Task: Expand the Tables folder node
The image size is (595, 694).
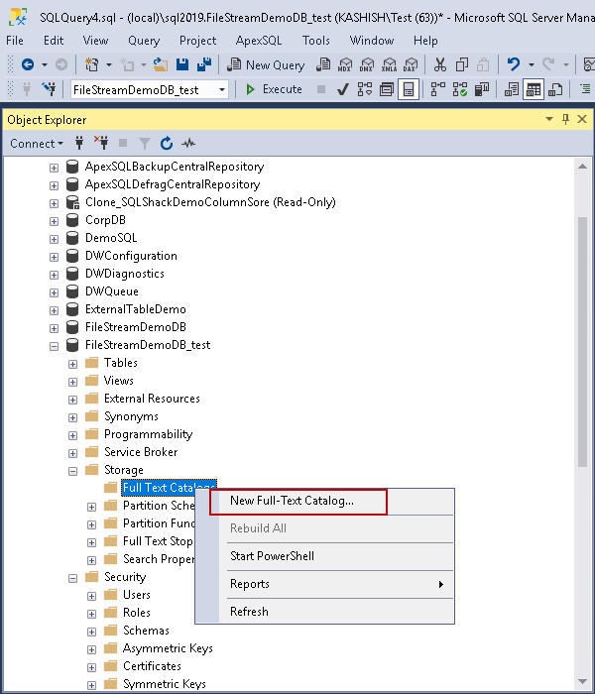Action: pos(72,363)
